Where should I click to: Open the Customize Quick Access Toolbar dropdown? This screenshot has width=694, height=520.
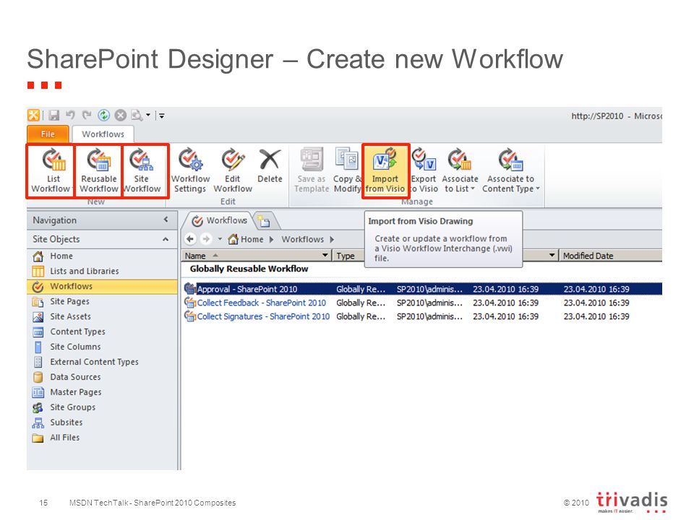tap(161, 116)
